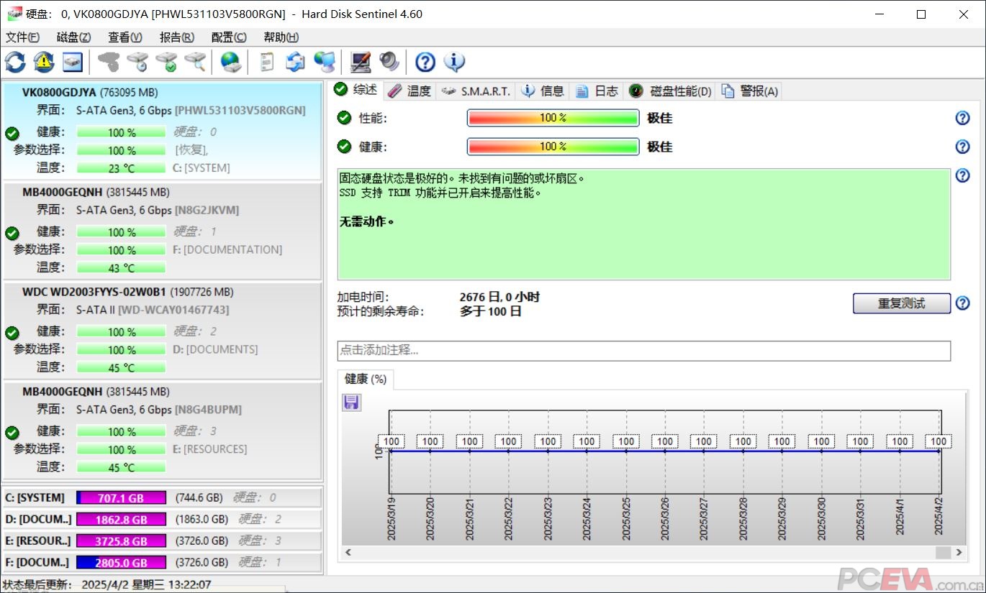Switch to the 警报(A) tab
986x593 pixels.
coord(750,91)
